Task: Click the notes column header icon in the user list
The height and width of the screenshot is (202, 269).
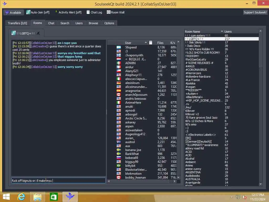Action: click(151, 43)
